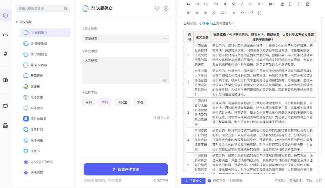Open the lightbulb icon in left rail
The height and width of the screenshot is (188, 325).
(x=5, y=54)
